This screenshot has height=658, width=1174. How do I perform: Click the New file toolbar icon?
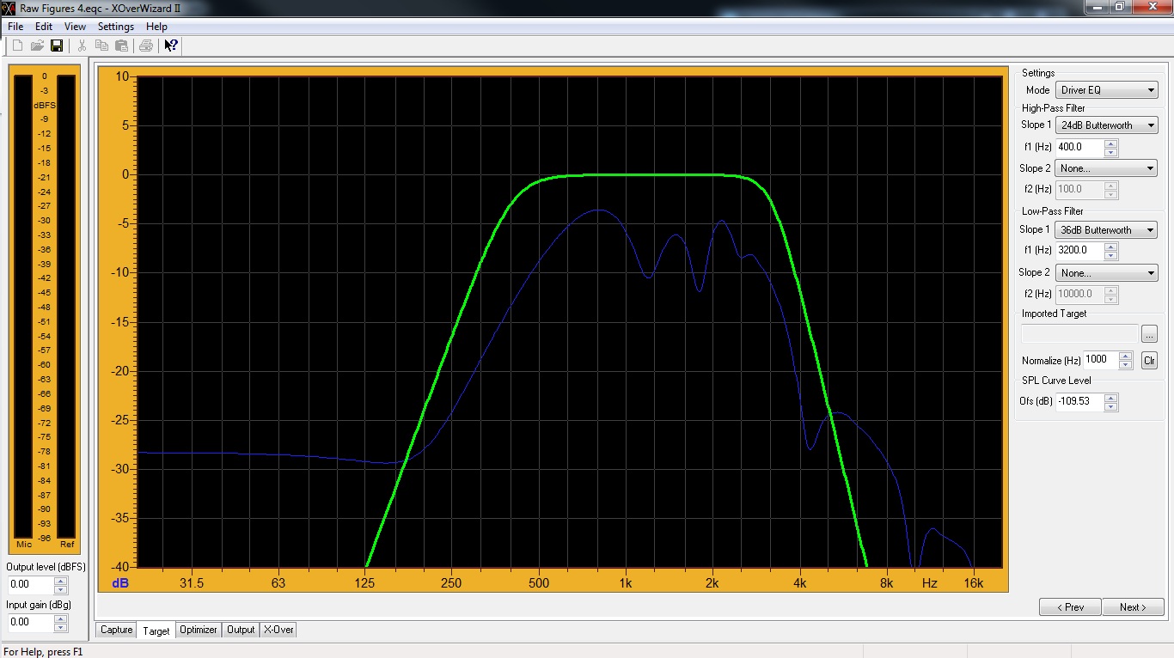point(18,46)
